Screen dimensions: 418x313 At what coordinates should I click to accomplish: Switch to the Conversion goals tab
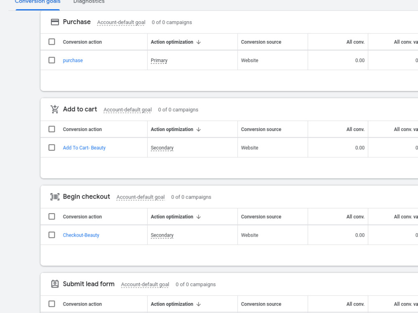point(38,2)
